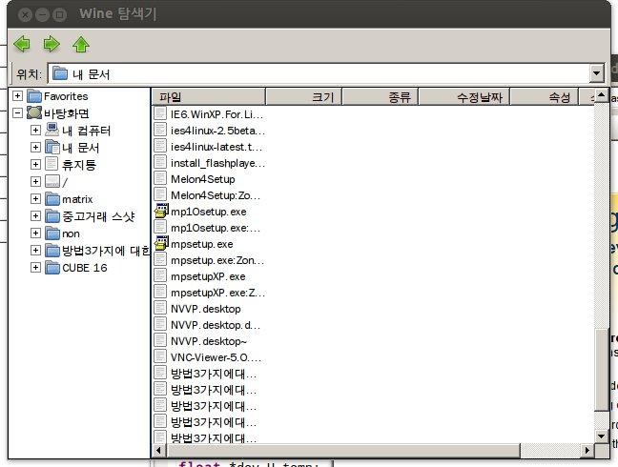Select file NVVP.desktop.d...
The height and width of the screenshot is (467, 618).
click(x=216, y=325)
